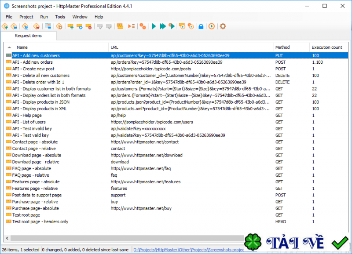Sort list by the Method column header
Image resolution: width=352 pixels, height=254 pixels.
pos(282,47)
